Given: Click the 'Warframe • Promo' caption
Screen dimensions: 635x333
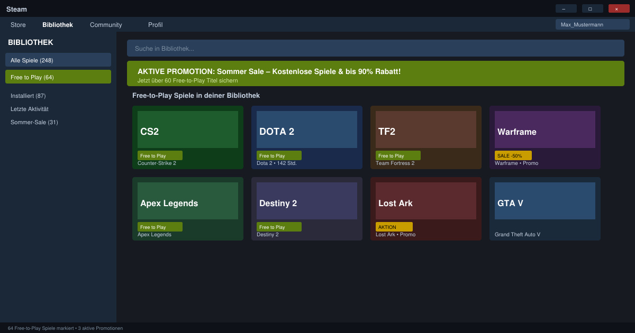Looking at the screenshot, I should click(x=516, y=163).
